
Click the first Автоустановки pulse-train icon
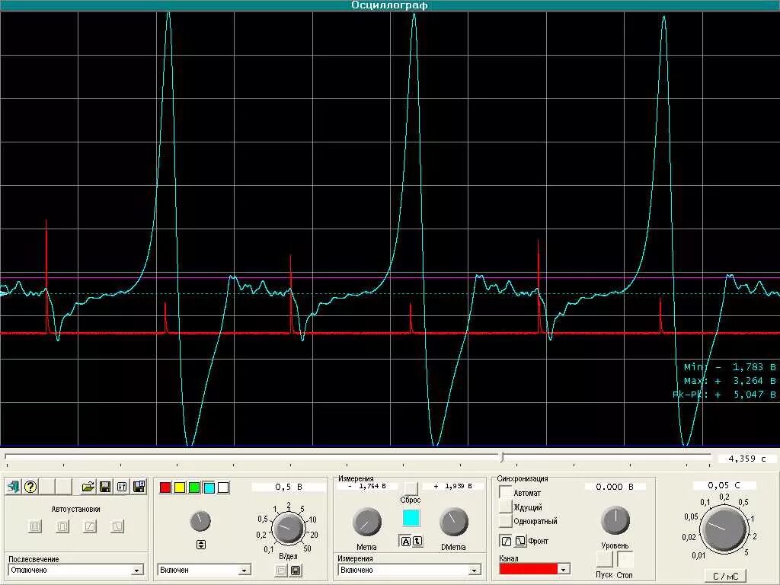[35, 526]
